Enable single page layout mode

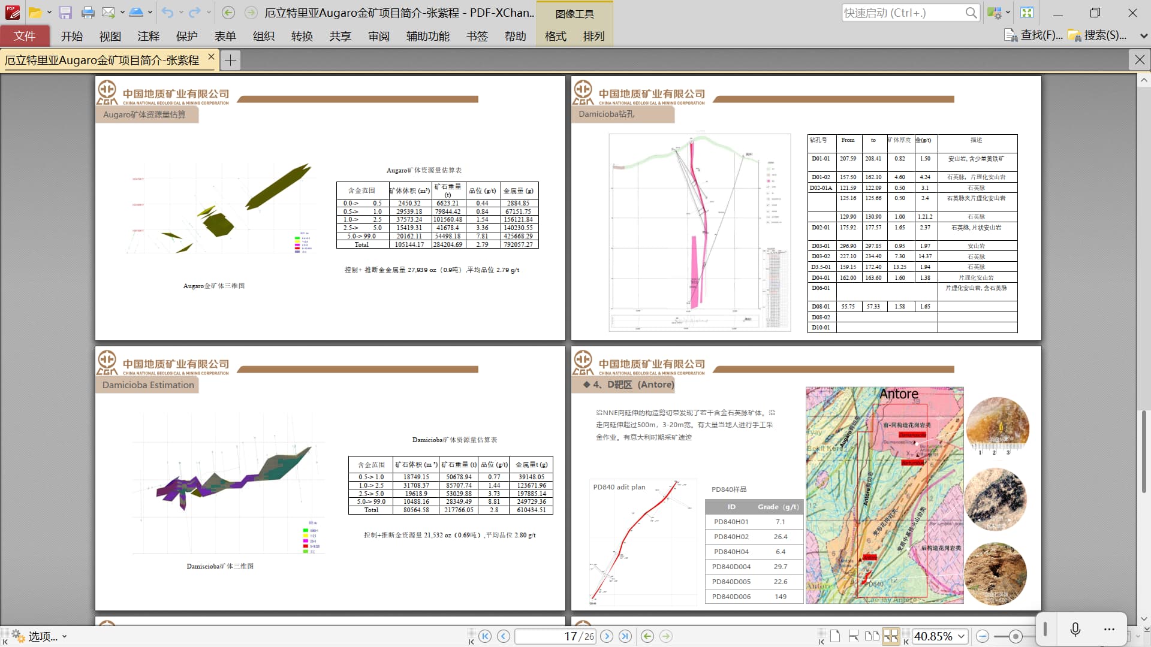(x=835, y=636)
